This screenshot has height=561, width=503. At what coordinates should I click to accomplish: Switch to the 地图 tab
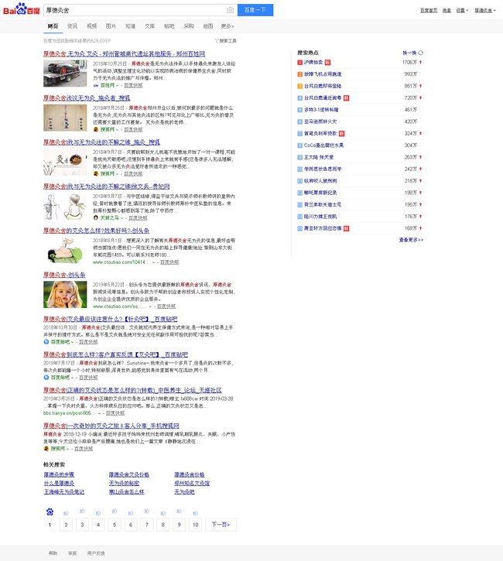point(208,26)
